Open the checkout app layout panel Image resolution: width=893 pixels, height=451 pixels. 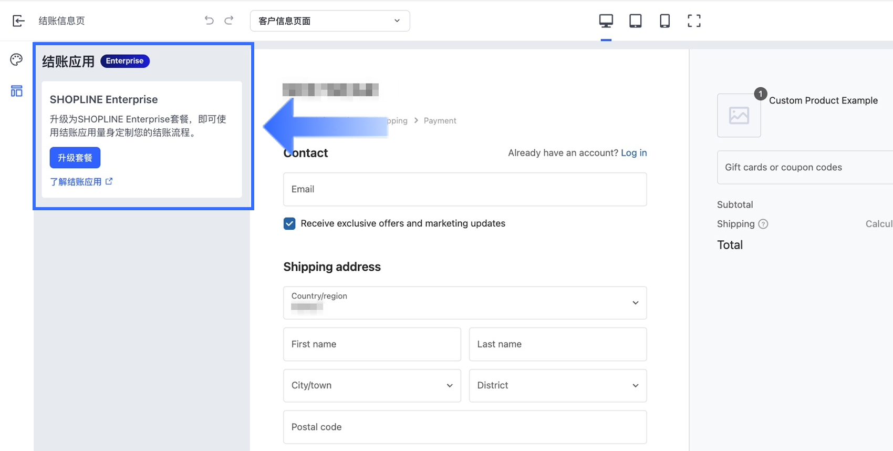tap(17, 91)
